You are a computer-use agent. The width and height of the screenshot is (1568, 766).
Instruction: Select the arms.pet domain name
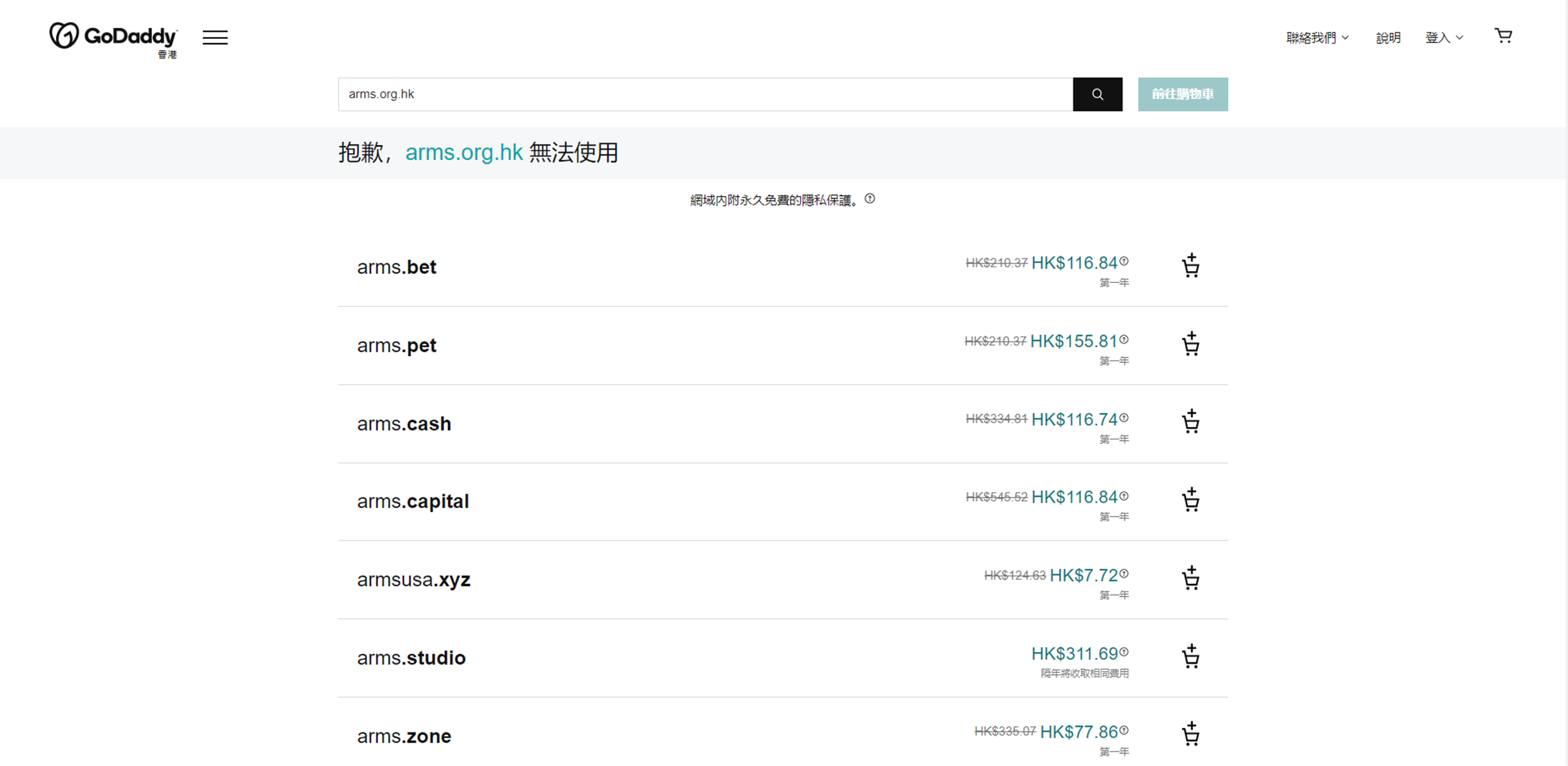click(397, 345)
